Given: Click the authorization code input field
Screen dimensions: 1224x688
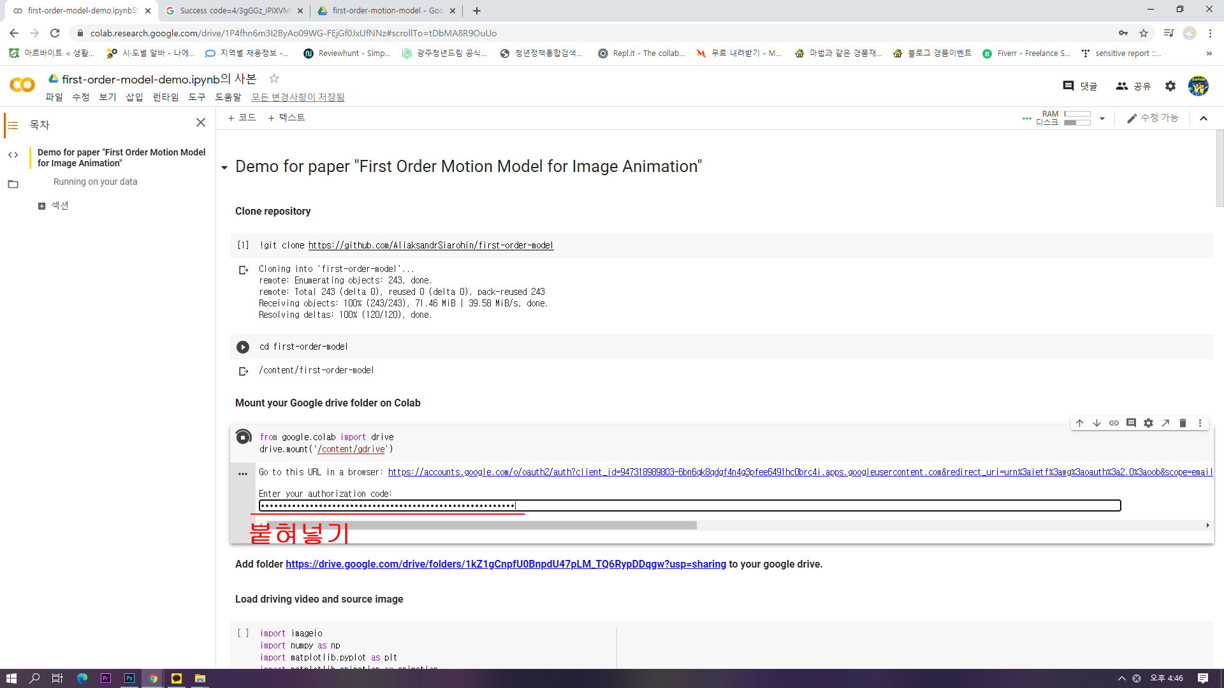Looking at the screenshot, I should (x=688, y=506).
